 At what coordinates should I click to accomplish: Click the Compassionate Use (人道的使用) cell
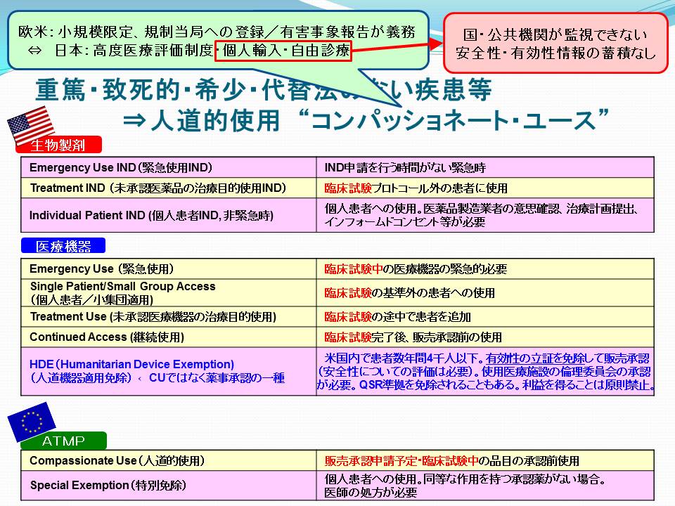(169, 460)
